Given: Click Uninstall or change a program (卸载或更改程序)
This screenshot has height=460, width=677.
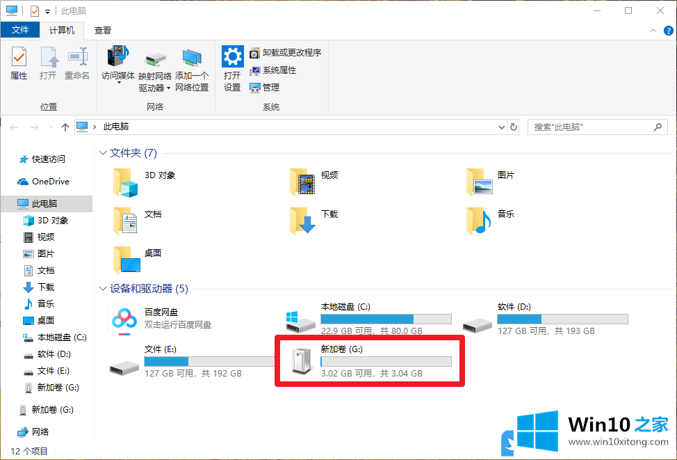Looking at the screenshot, I should pos(286,53).
